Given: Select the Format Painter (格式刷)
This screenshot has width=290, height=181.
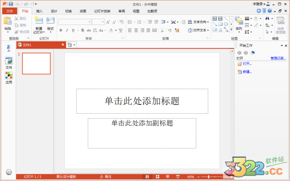Looking at the screenshot, I should click(x=22, y=32).
